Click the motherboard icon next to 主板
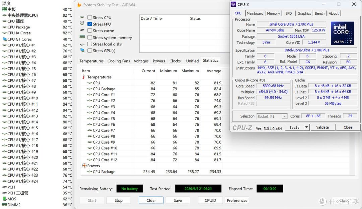Image resolution: width=362 pixels, height=209 pixels. coord(4,9)
